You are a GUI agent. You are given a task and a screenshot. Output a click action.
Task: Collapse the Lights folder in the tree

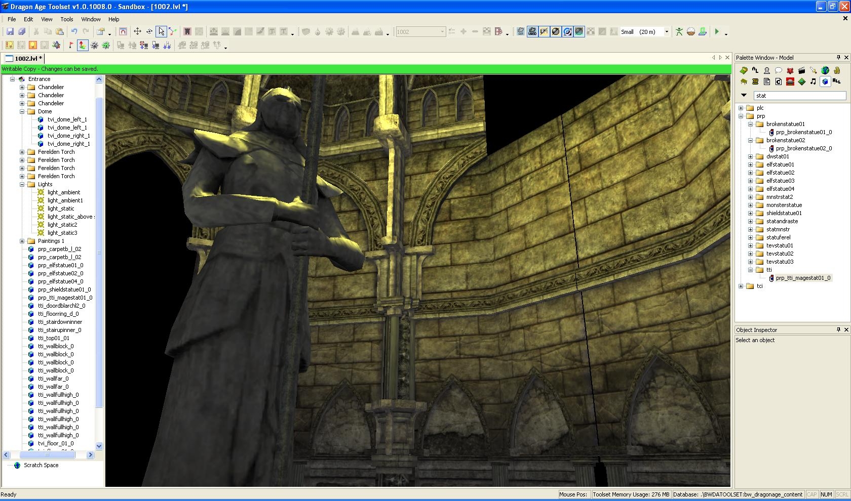[22, 184]
